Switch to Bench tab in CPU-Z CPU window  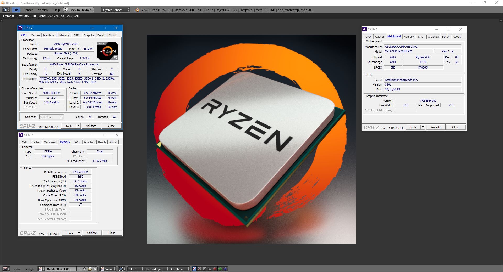click(x=101, y=35)
